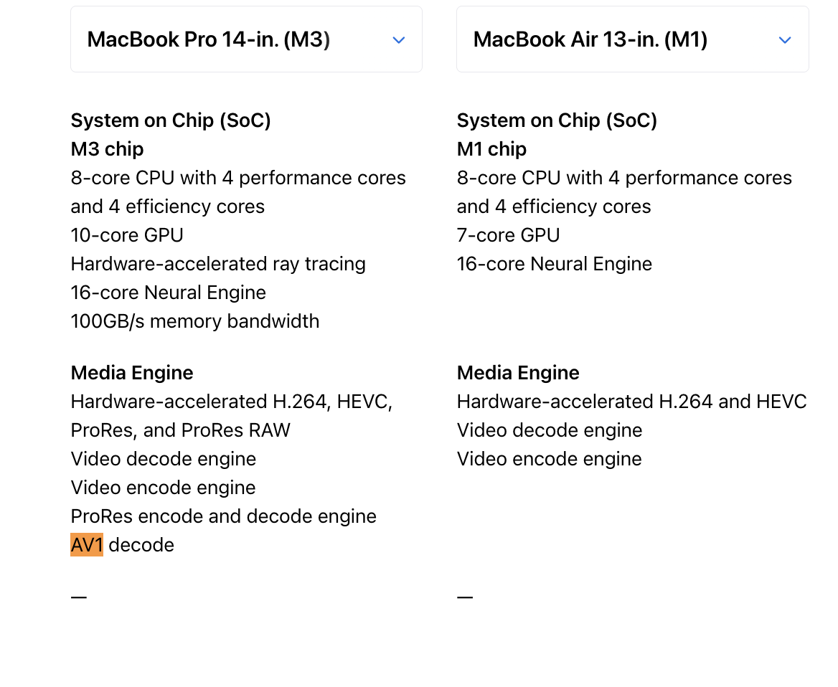
Task: Click 16-core Neural Engine in M1 column
Action: point(554,264)
